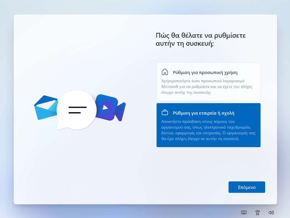Image resolution: width=290 pixels, height=218 pixels.
Task: Select the 'Ρύθμιση για προσωπική χρήση' option
Action: [205, 73]
